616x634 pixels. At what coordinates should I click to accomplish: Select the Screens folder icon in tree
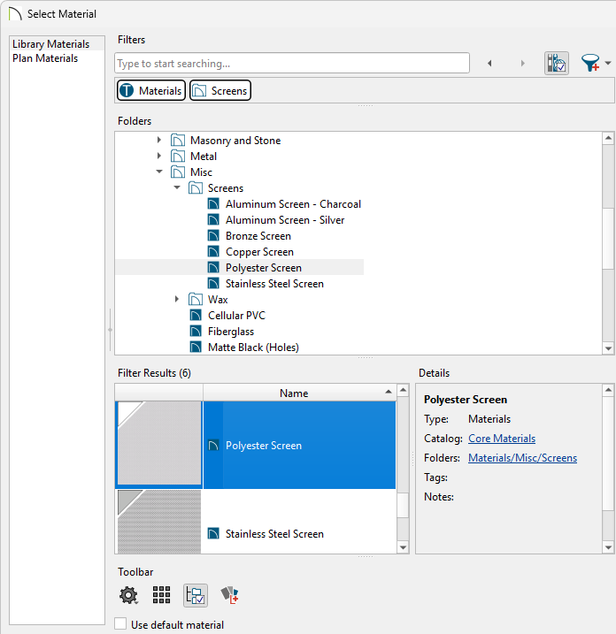coord(196,188)
